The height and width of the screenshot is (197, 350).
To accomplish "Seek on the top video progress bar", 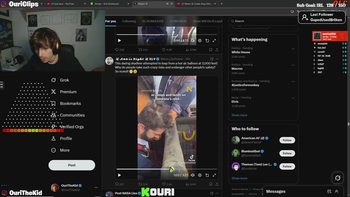I will coord(167,34).
